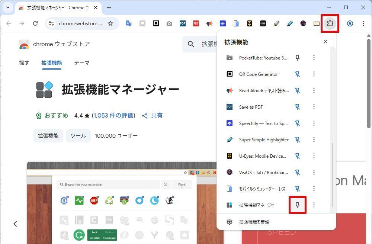Screen dimensions: 372x244
Task: Open Google Translate extension in the toolbar
Action: pos(129,23)
